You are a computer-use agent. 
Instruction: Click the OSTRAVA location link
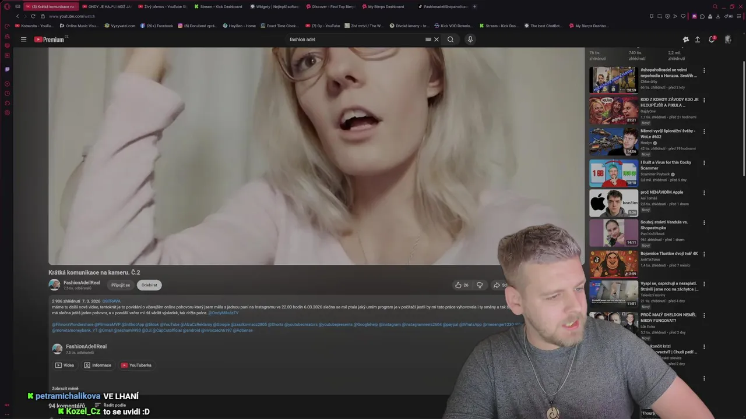tap(111, 301)
